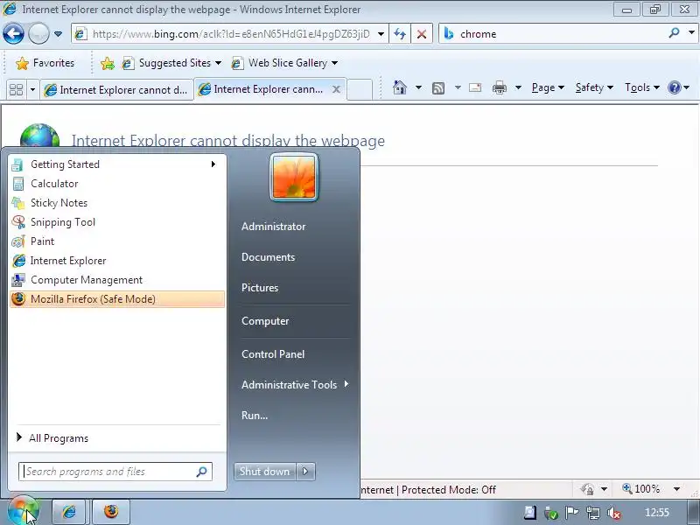Screen dimensions: 700x525
Task: Stop loading with the red X icon
Action: click(x=422, y=34)
